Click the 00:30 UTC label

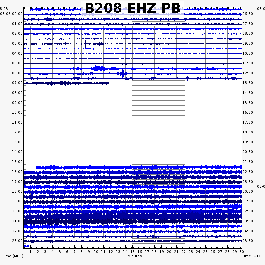pos(248,192)
